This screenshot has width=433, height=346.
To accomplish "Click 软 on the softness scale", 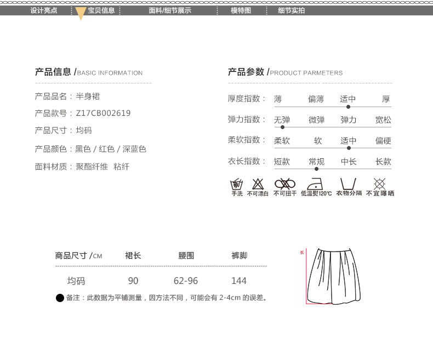I will tap(318, 141).
